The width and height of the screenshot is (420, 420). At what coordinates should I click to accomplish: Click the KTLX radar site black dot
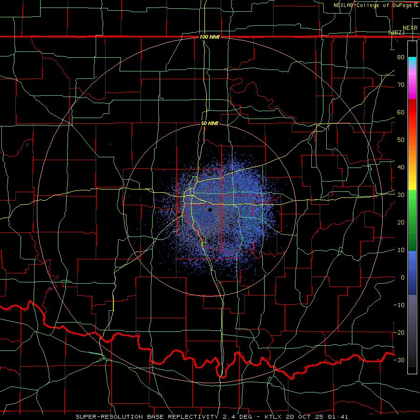[x=210, y=210]
